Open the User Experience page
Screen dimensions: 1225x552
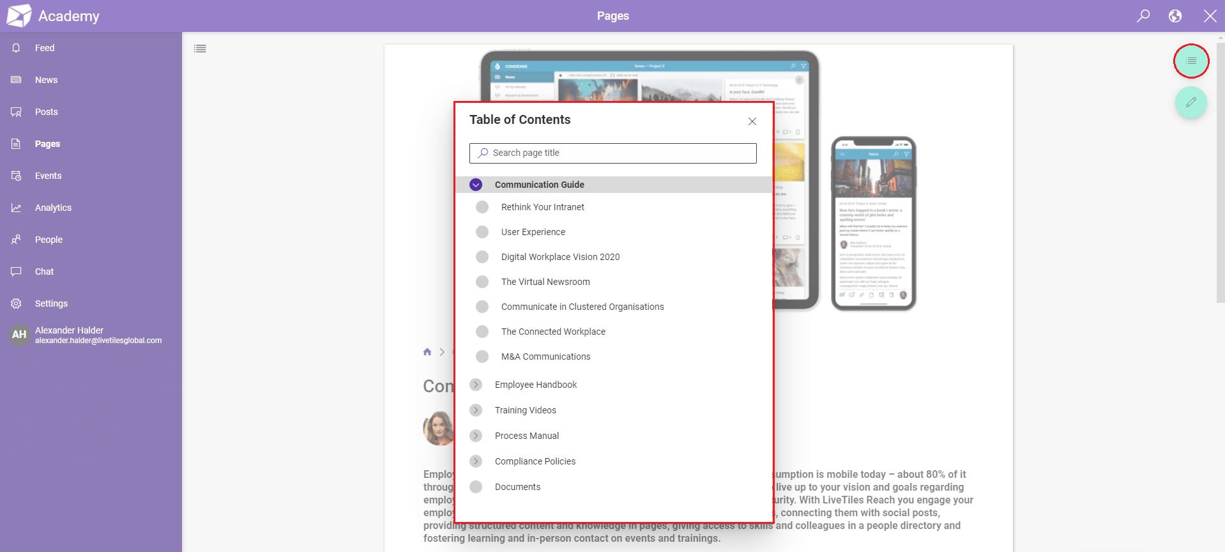[x=533, y=232]
